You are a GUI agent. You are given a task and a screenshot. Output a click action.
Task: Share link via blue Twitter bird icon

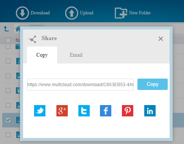click(x=40, y=111)
